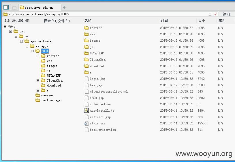Select the isso.properties file name
The image size is (235, 162).
click(x=103, y=130)
